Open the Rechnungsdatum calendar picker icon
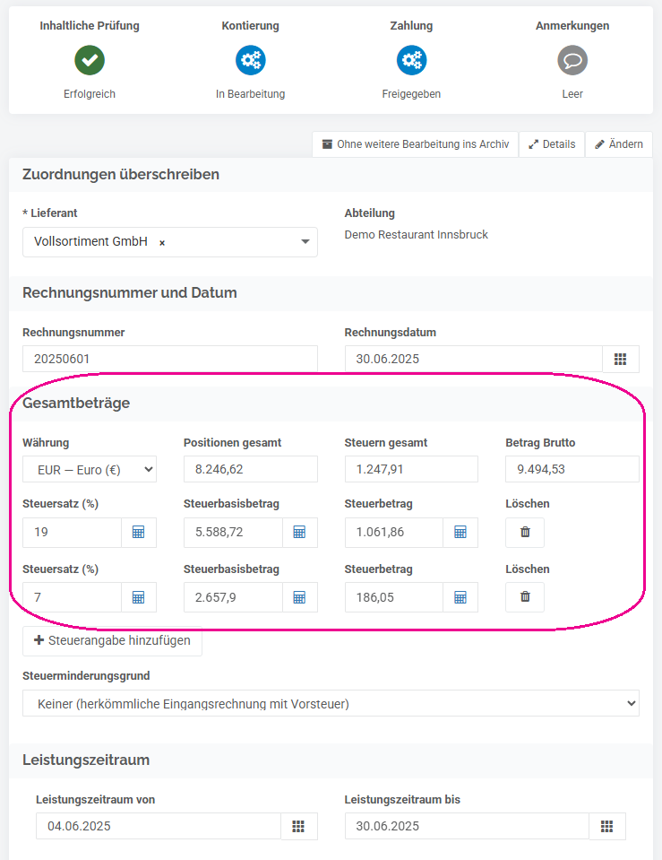The height and width of the screenshot is (860, 662). pyautogui.click(x=621, y=360)
